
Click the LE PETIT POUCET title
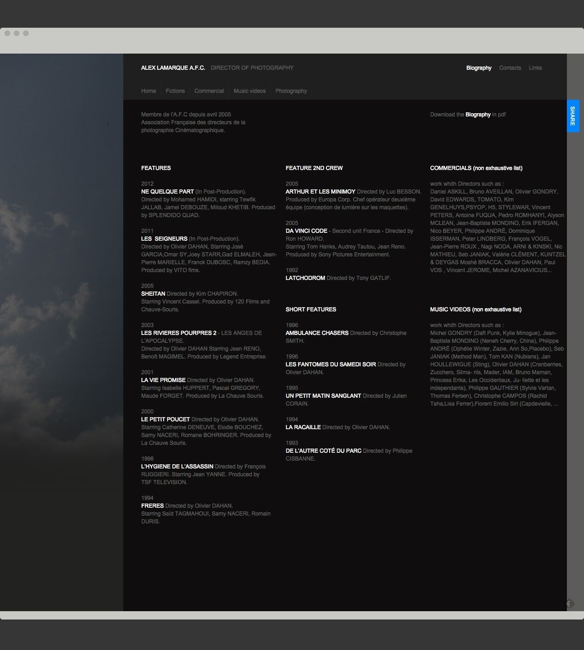(166, 419)
